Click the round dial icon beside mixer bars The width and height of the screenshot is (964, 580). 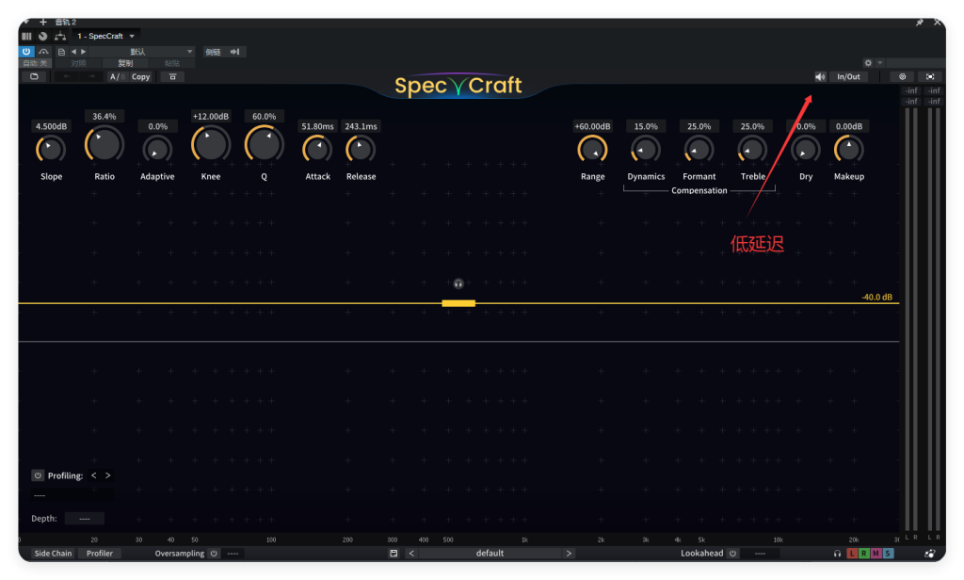click(x=43, y=37)
